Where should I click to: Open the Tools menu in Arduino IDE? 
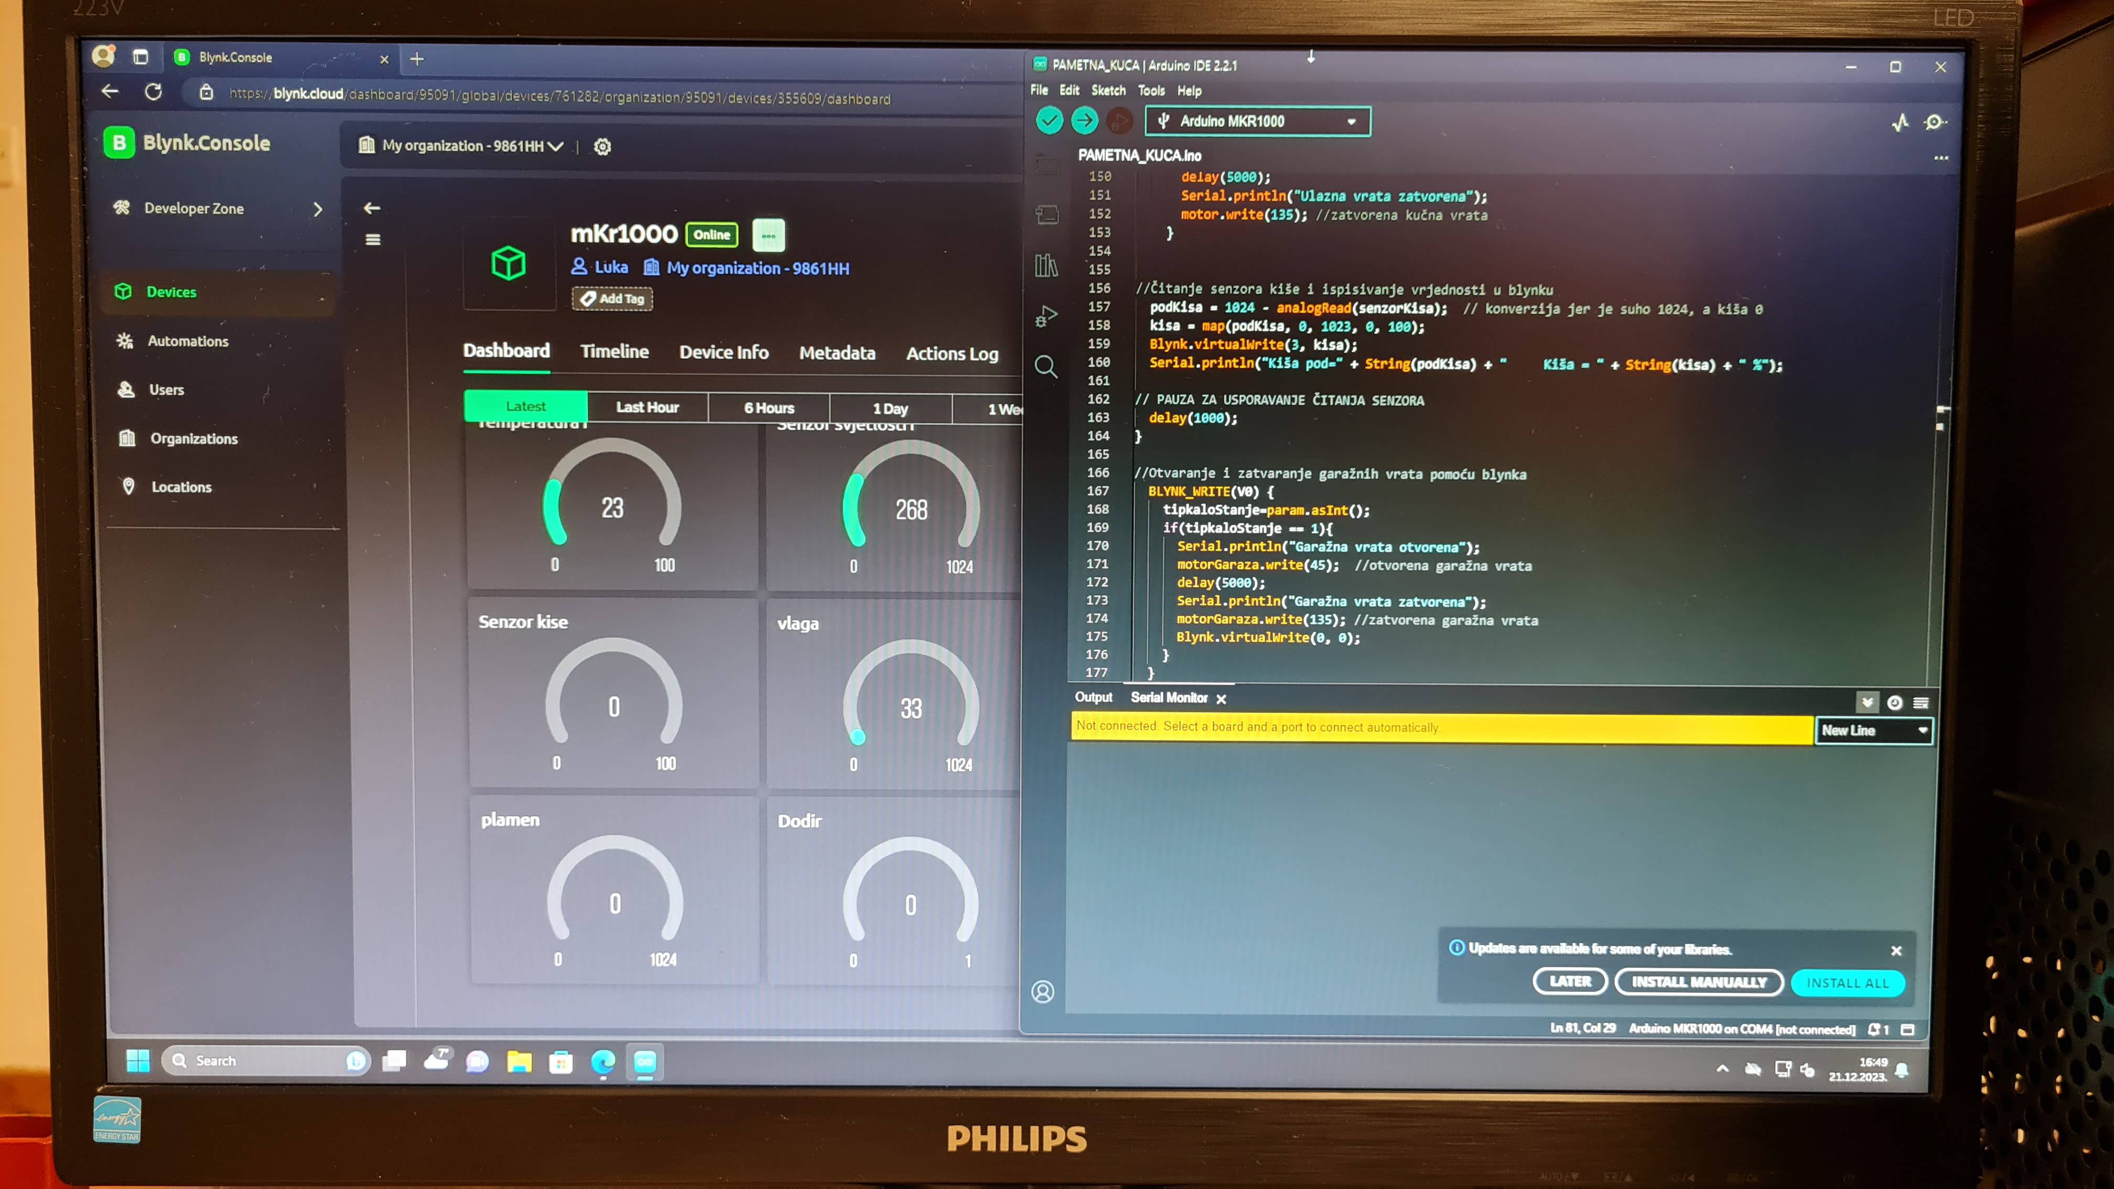click(1151, 91)
